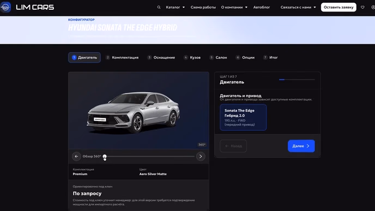Open Схема работы page

point(203,7)
